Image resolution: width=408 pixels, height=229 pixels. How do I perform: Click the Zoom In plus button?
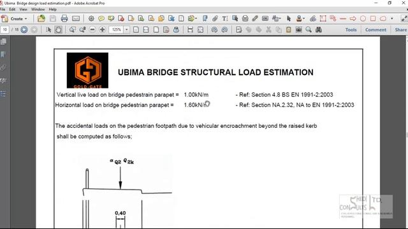tap(102, 30)
